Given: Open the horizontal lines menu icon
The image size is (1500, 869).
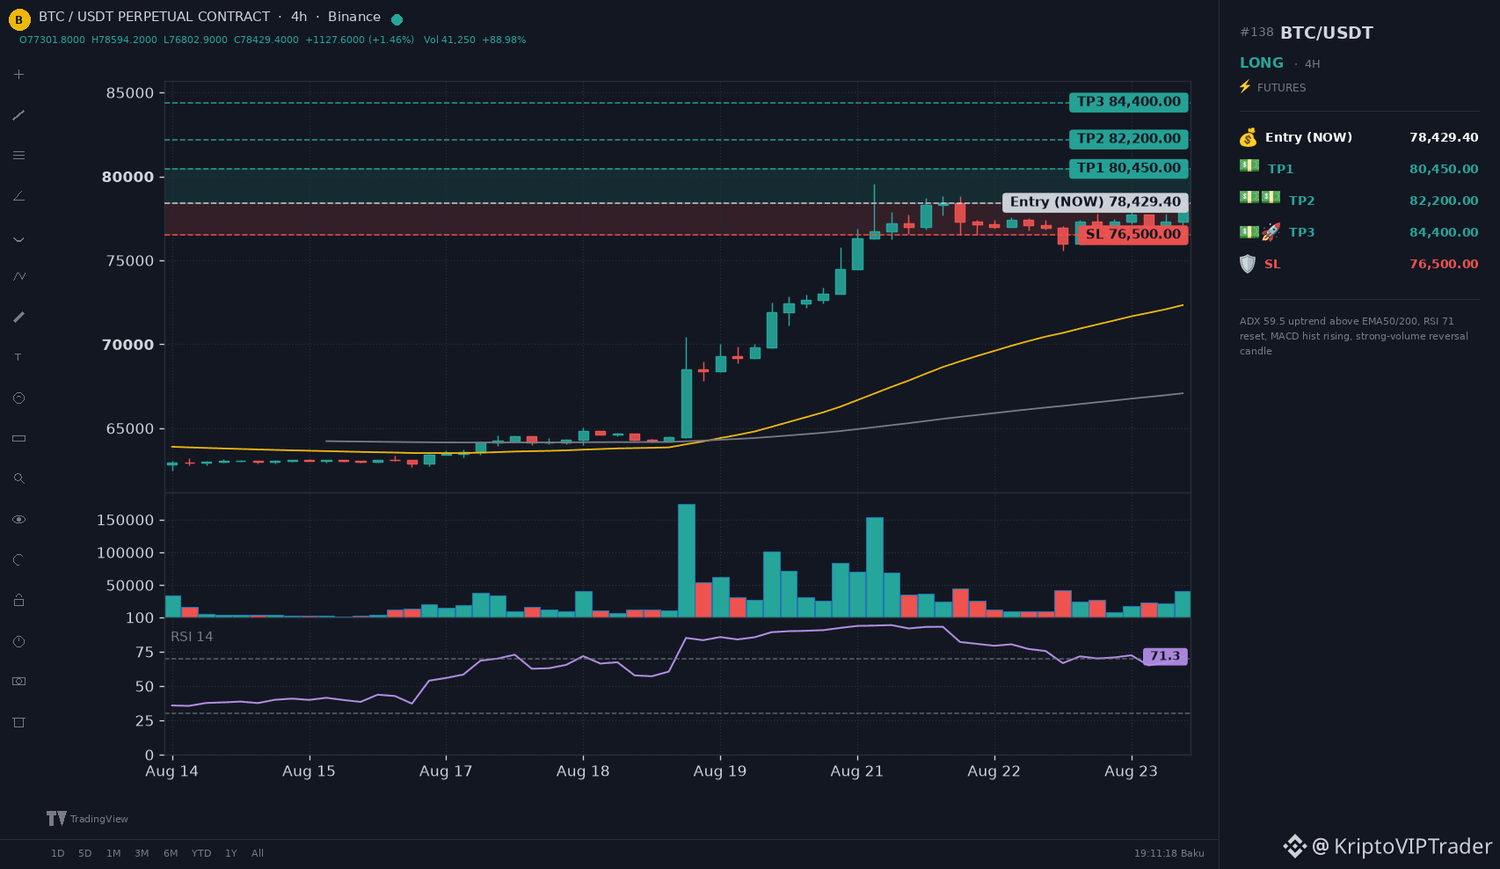Looking at the screenshot, I should (x=18, y=156).
